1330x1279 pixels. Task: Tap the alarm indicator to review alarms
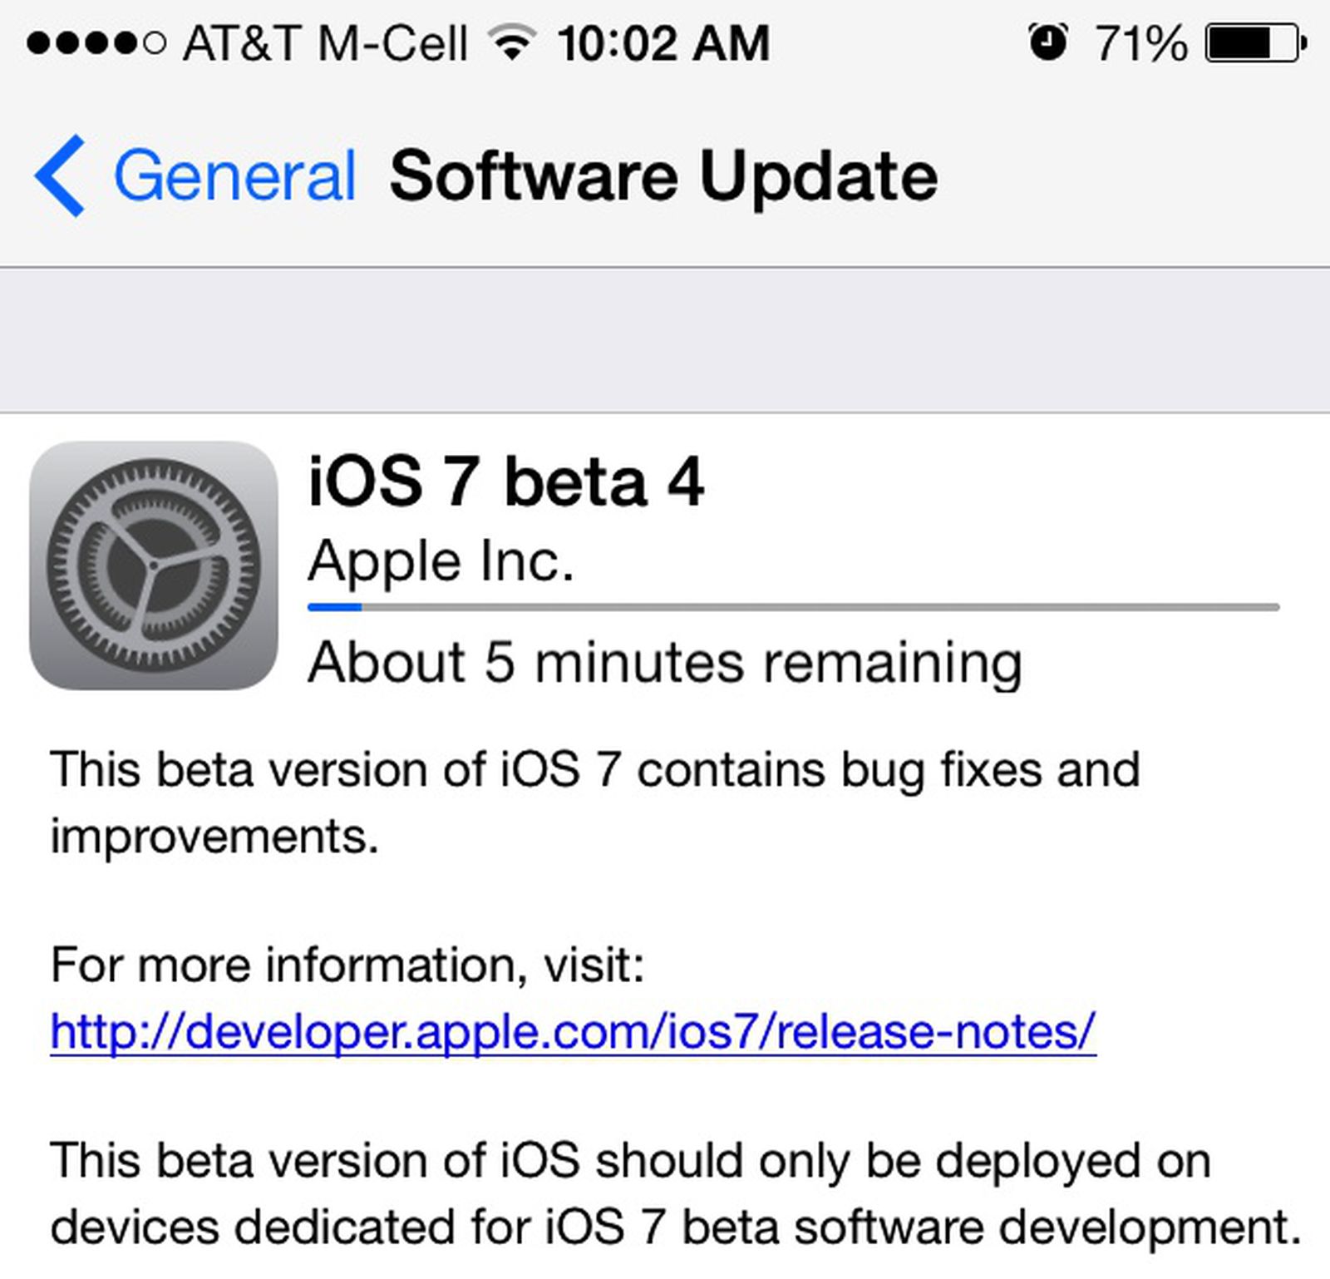click(1049, 42)
